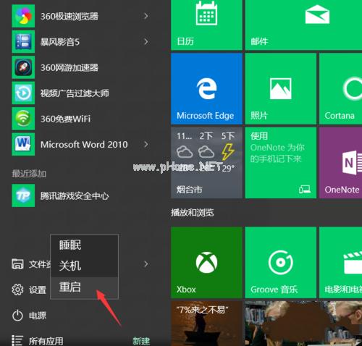Click the 设置 gear icon

(x=17, y=290)
